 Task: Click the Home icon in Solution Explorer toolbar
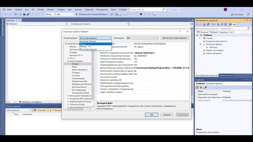tap(204, 24)
